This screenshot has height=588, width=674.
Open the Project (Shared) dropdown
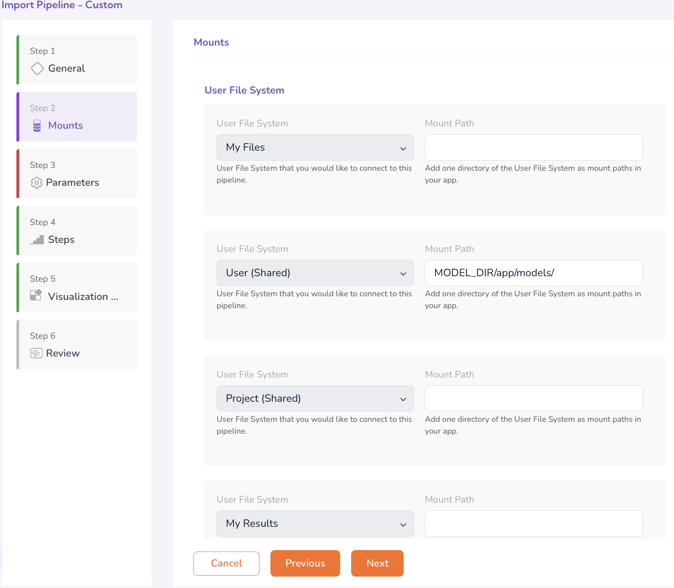click(315, 399)
